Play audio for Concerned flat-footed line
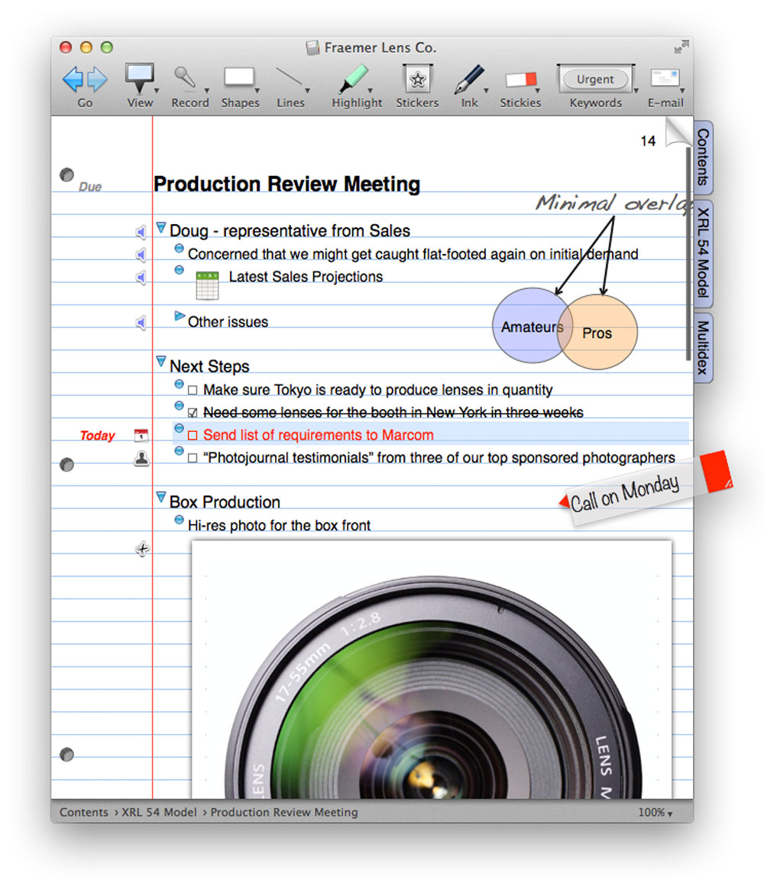 141,255
